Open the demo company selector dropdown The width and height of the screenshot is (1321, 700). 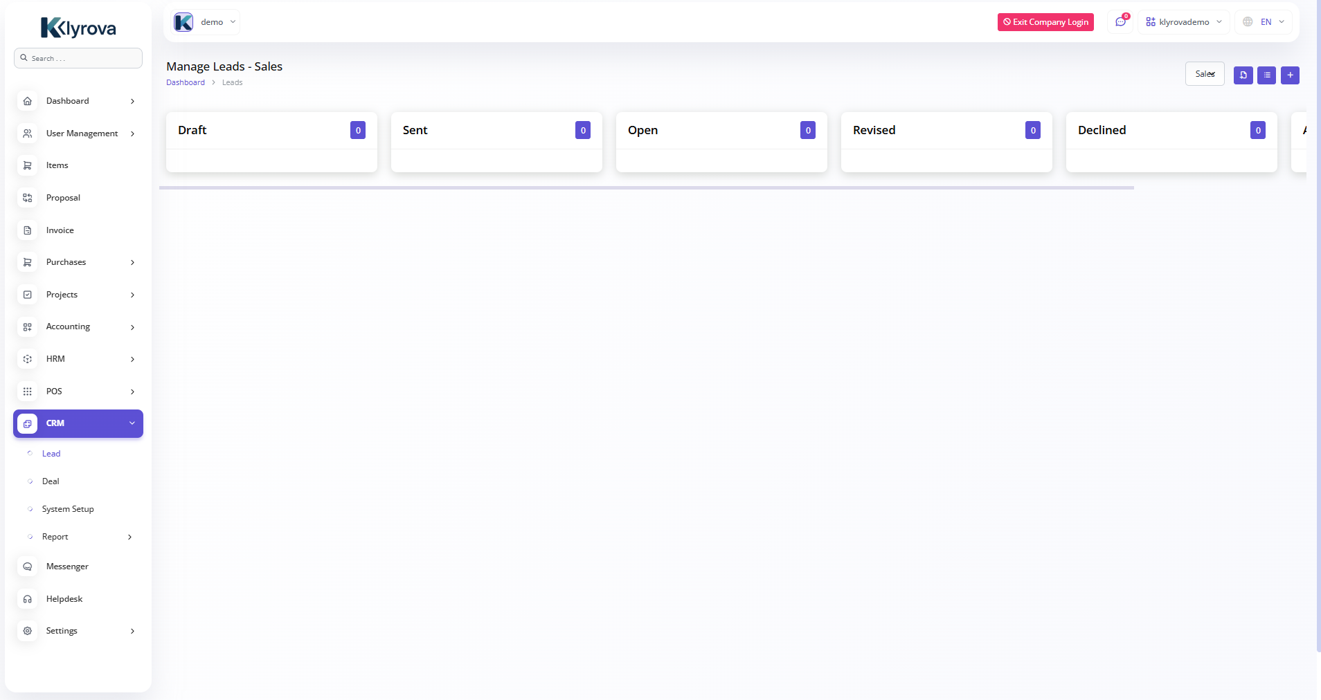[206, 22]
